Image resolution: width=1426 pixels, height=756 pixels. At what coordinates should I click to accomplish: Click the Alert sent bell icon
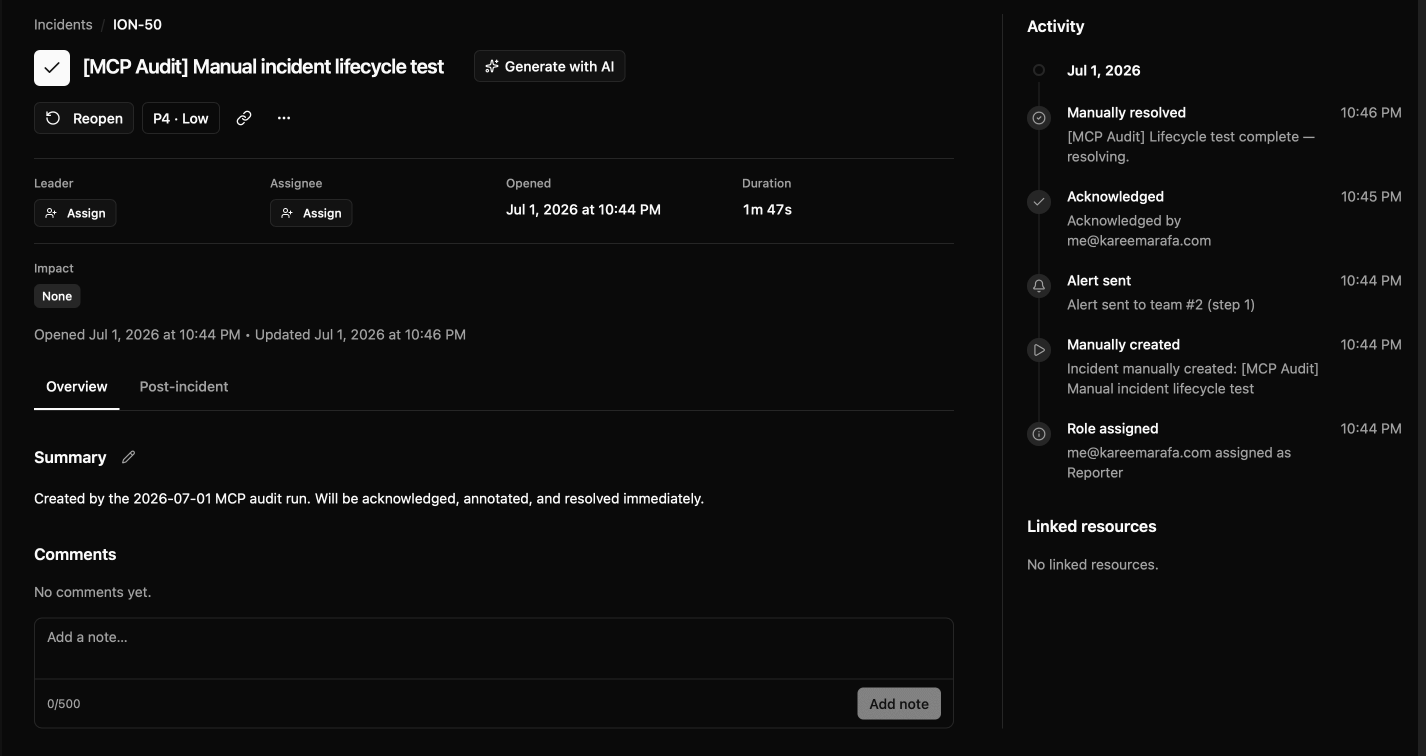point(1038,286)
